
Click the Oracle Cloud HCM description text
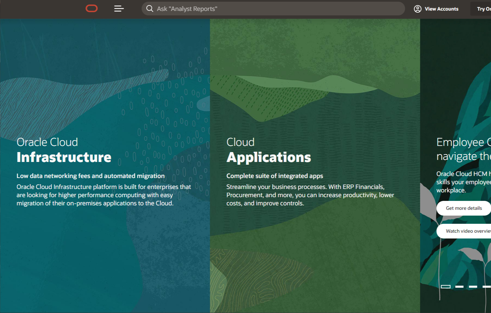tap(464, 182)
